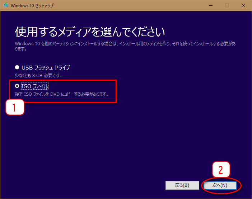Close the Windows 10 setup window
The width and height of the screenshot is (252, 199).
(243, 5)
